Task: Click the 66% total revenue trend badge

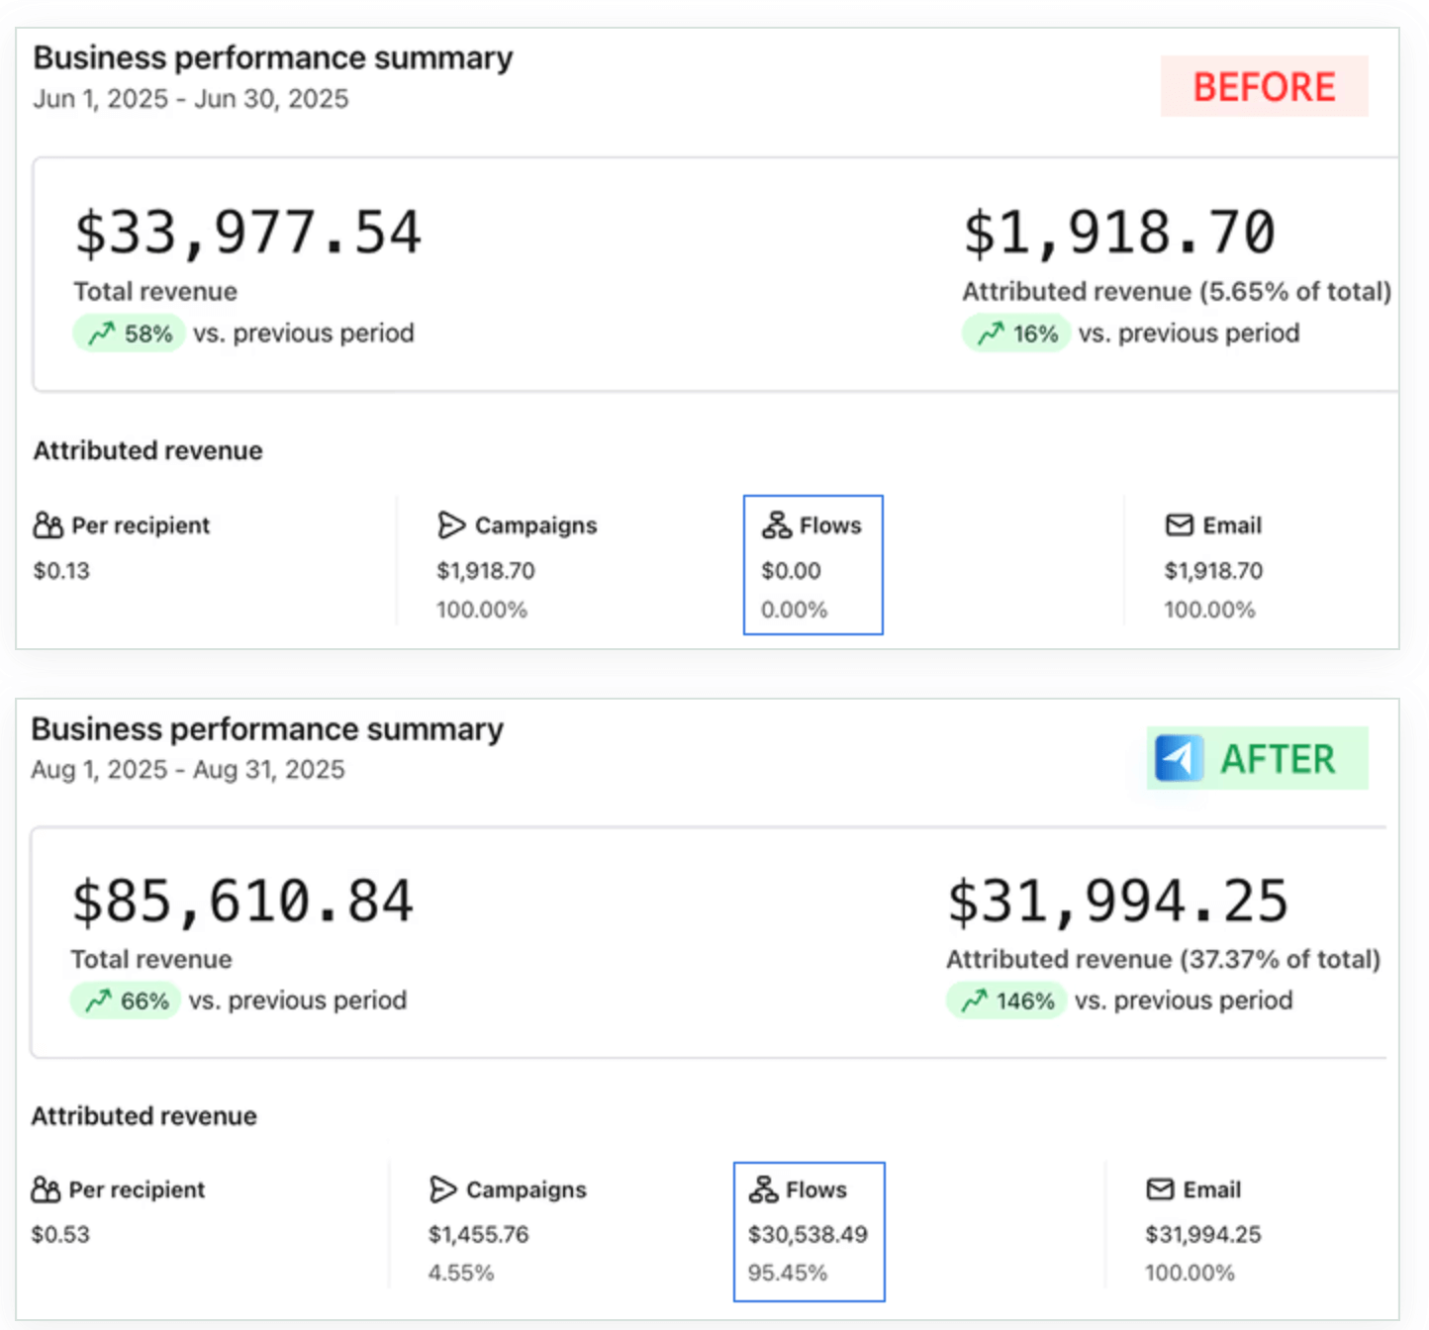Action: click(126, 1000)
